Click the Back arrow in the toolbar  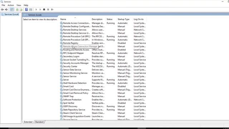point(2,10)
